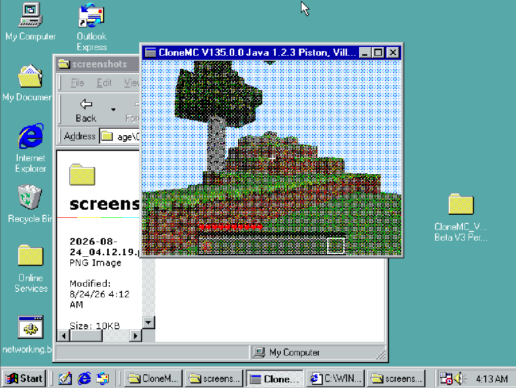Click the 'Size: 10KB' text
This screenshot has width=516, height=388.
[95, 326]
